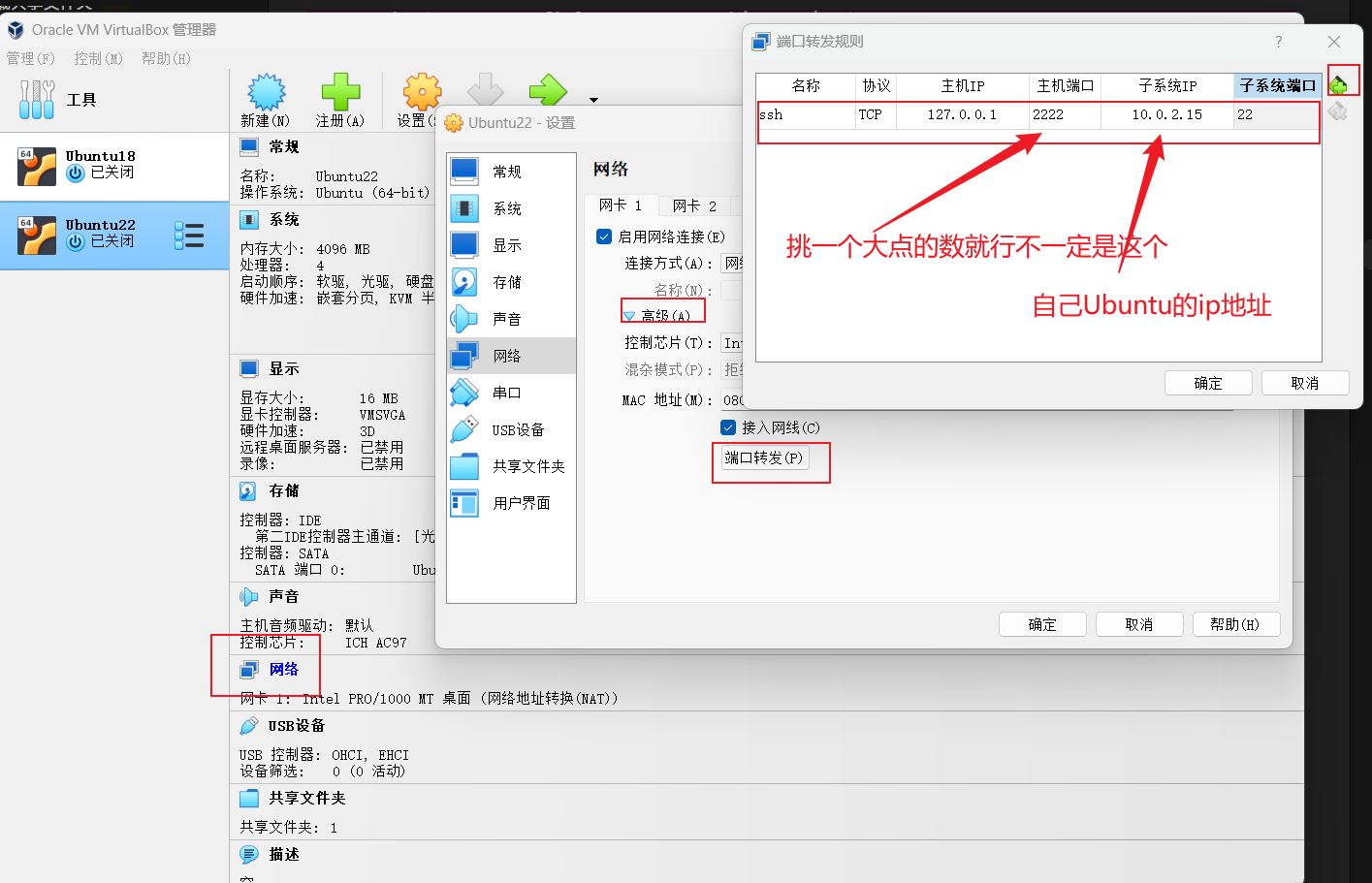Select the Tools (工具) entry in sidebar
The height and width of the screenshot is (883, 1372).
[x=114, y=100]
